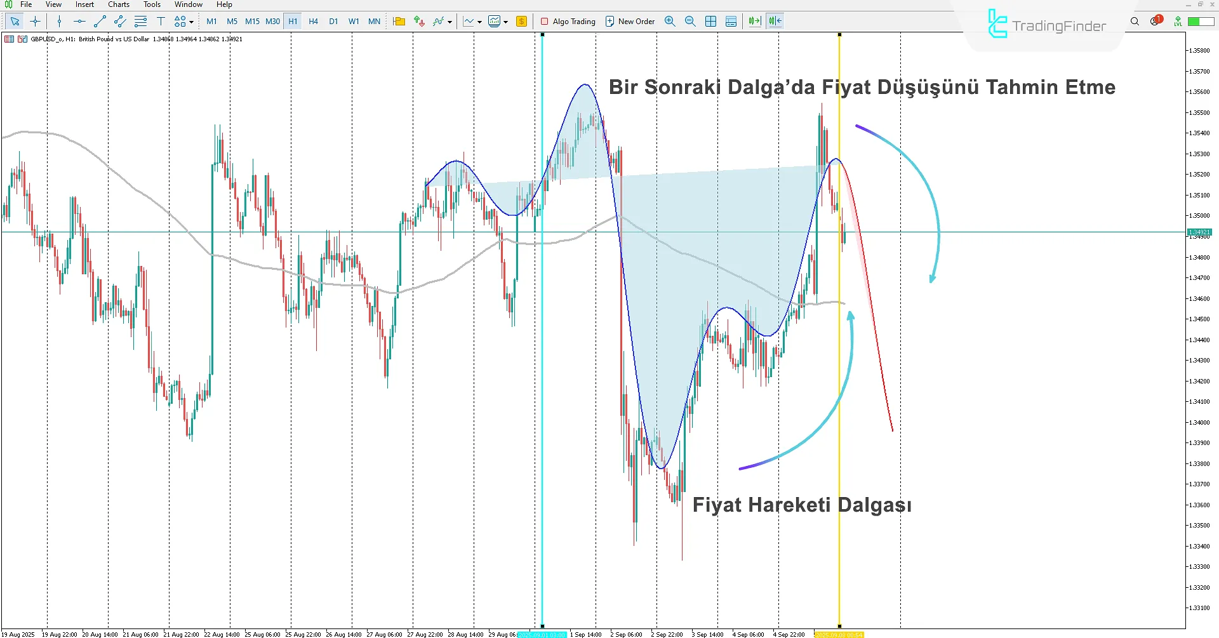
Task: Expand the indicators list dropdown
Action: [x=450, y=22]
